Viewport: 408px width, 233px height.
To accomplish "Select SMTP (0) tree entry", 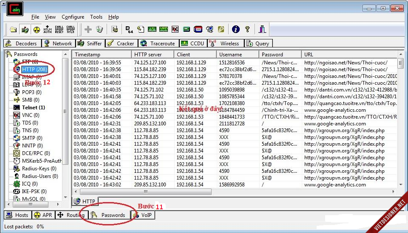I will click(x=32, y=138).
